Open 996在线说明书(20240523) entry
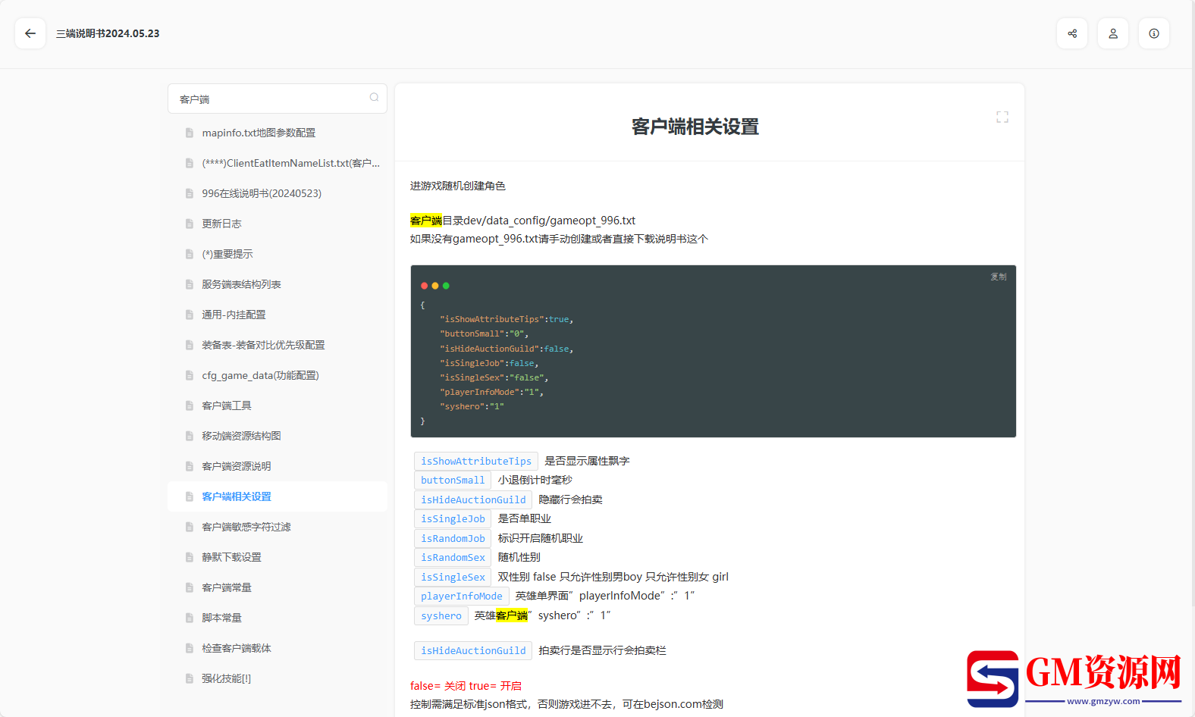The height and width of the screenshot is (717, 1195). coord(278,193)
